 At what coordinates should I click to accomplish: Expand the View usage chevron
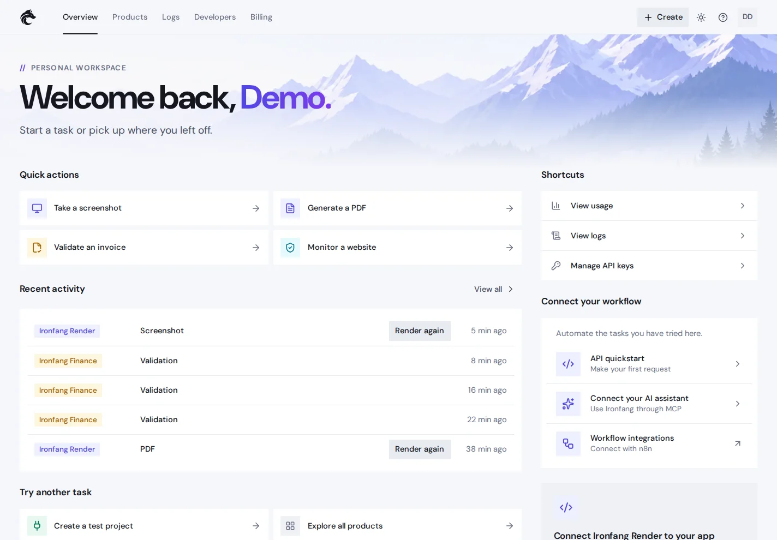point(743,206)
